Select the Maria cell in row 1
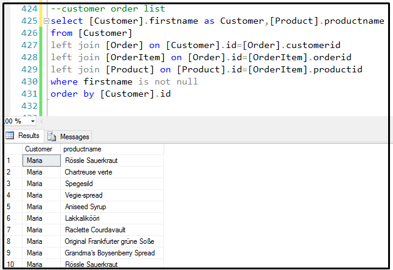Image resolution: width=393 pixels, height=270 pixels. coord(41,161)
